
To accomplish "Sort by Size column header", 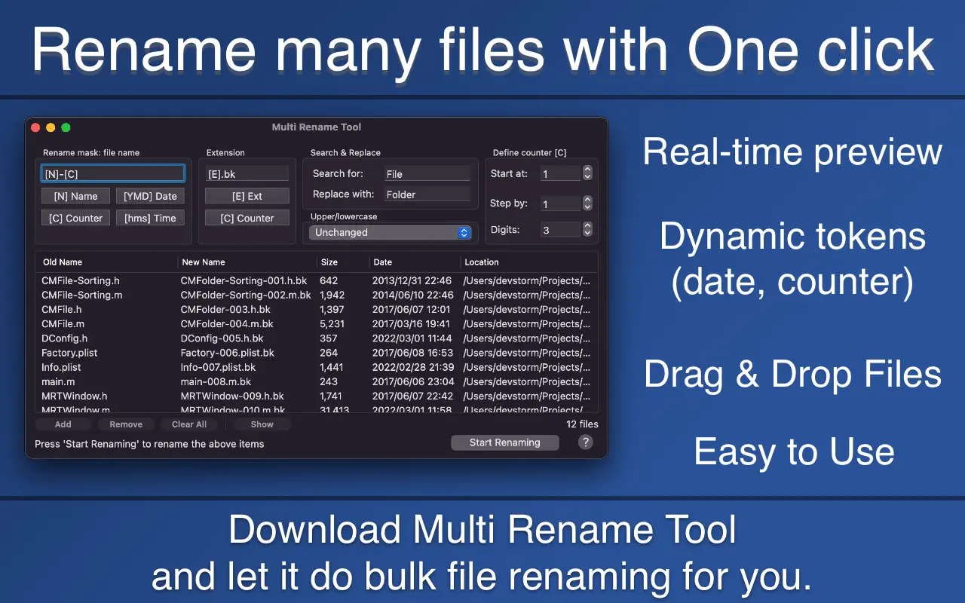I will [342, 262].
